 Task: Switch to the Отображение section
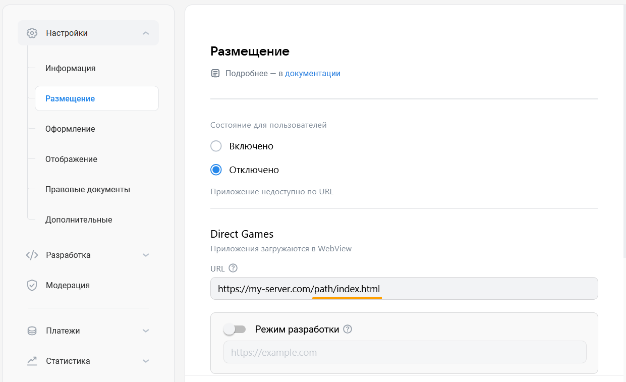(x=72, y=159)
